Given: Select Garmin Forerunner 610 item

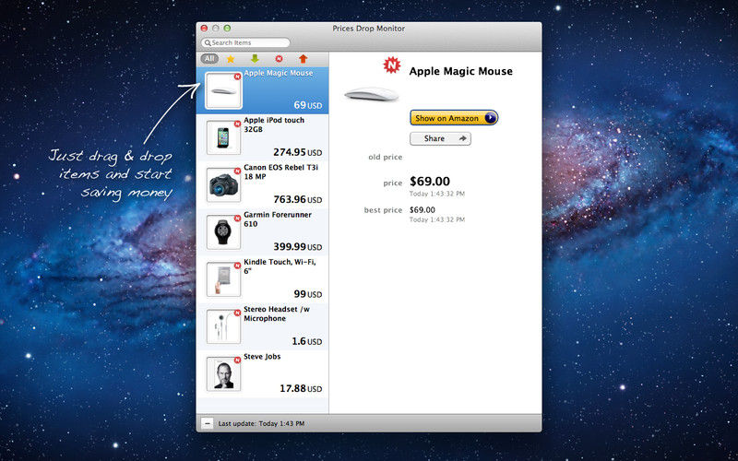Looking at the screenshot, I should point(263,232).
